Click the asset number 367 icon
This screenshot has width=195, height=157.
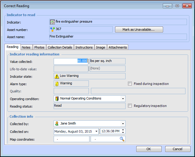[x=52, y=29]
